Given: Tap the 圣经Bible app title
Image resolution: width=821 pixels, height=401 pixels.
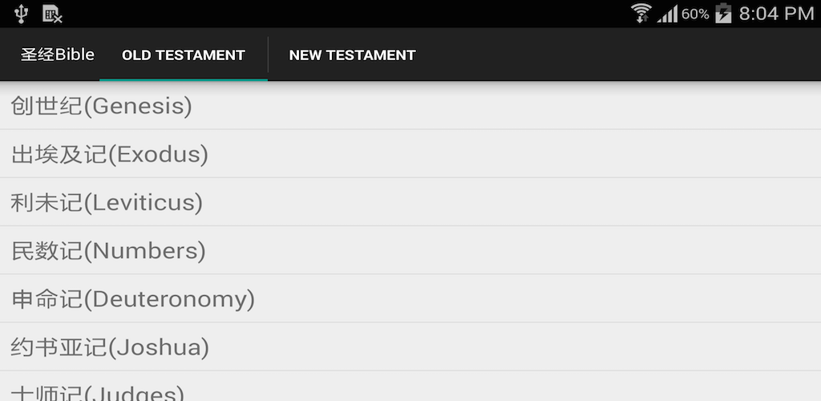Looking at the screenshot, I should pyautogui.click(x=58, y=55).
